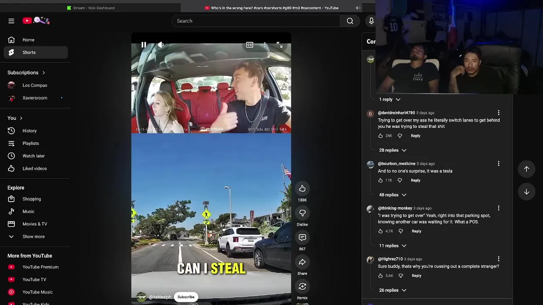Open Liked videos
543x305 pixels.
pos(36,169)
